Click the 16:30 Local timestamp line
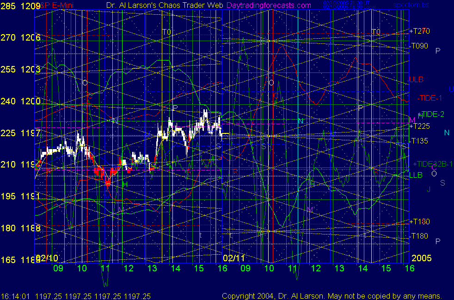This screenshot has height=300, width=454. point(350,7)
